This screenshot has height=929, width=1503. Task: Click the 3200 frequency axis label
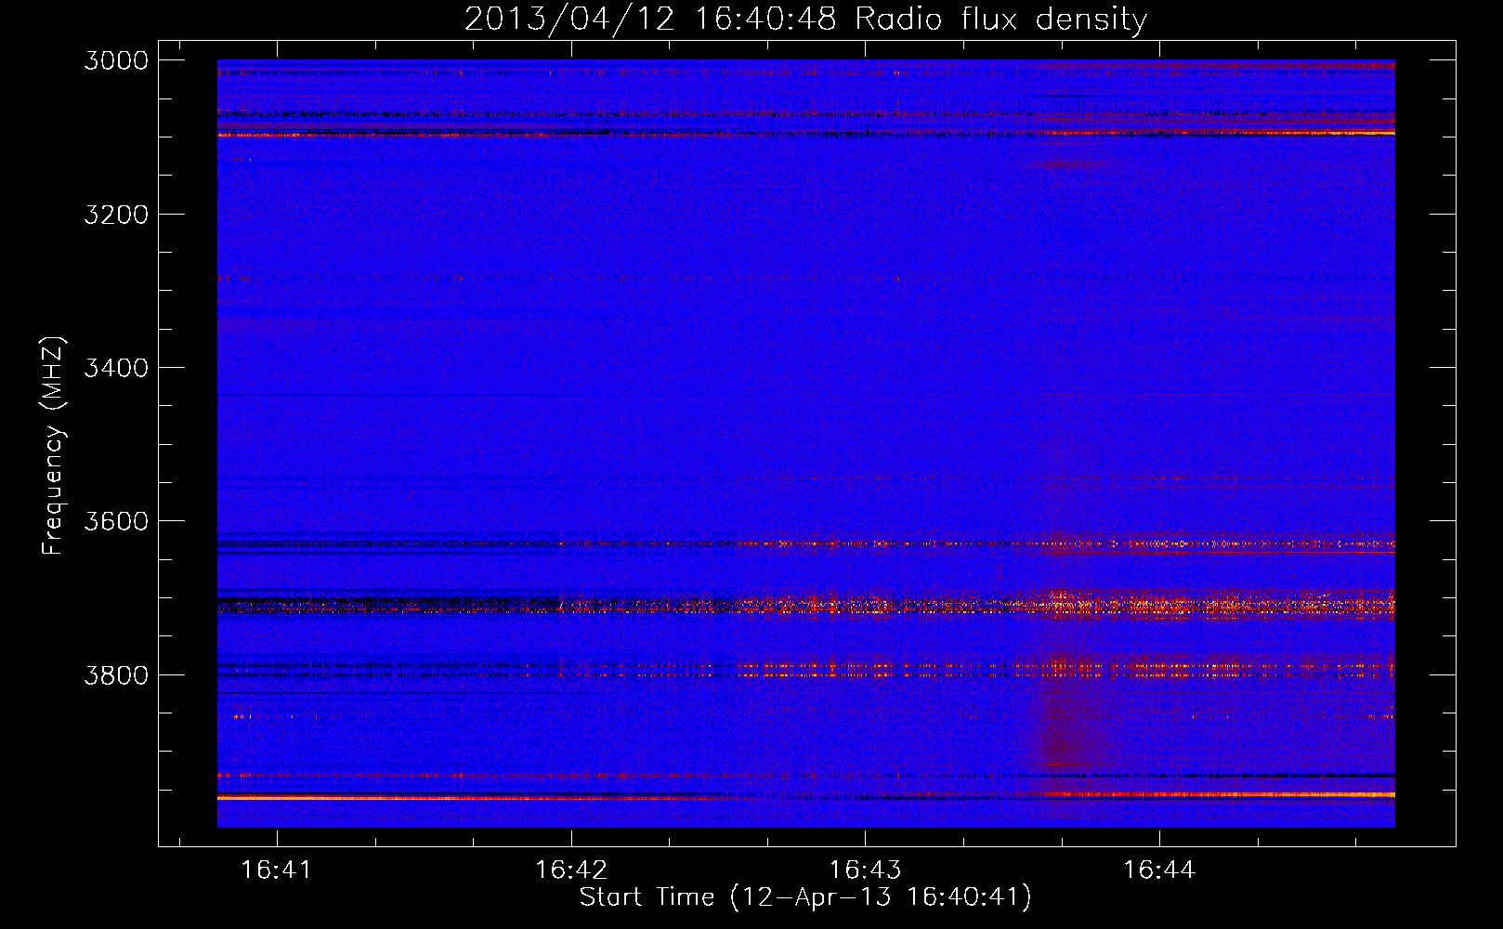(x=116, y=215)
